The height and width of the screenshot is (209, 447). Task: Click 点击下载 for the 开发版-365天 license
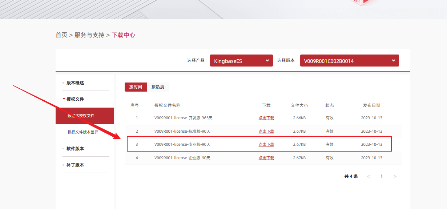(x=266, y=118)
